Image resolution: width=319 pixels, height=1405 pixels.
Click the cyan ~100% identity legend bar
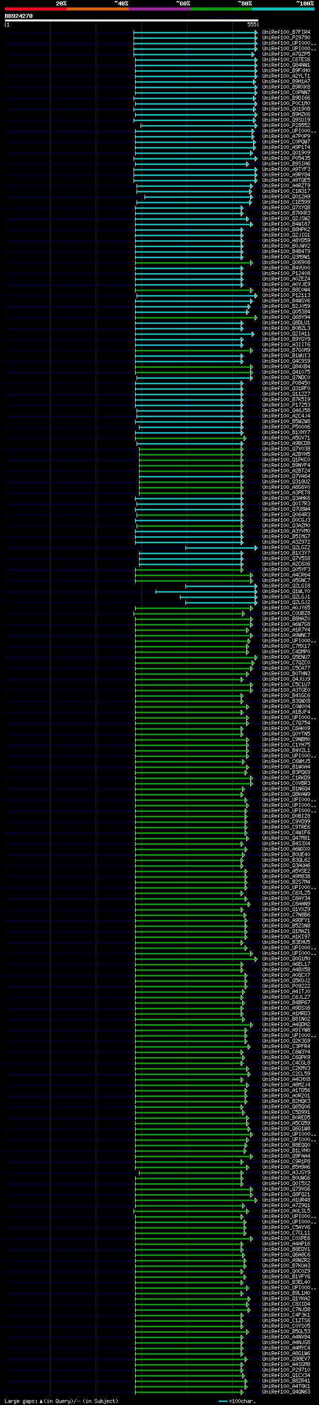283,9
